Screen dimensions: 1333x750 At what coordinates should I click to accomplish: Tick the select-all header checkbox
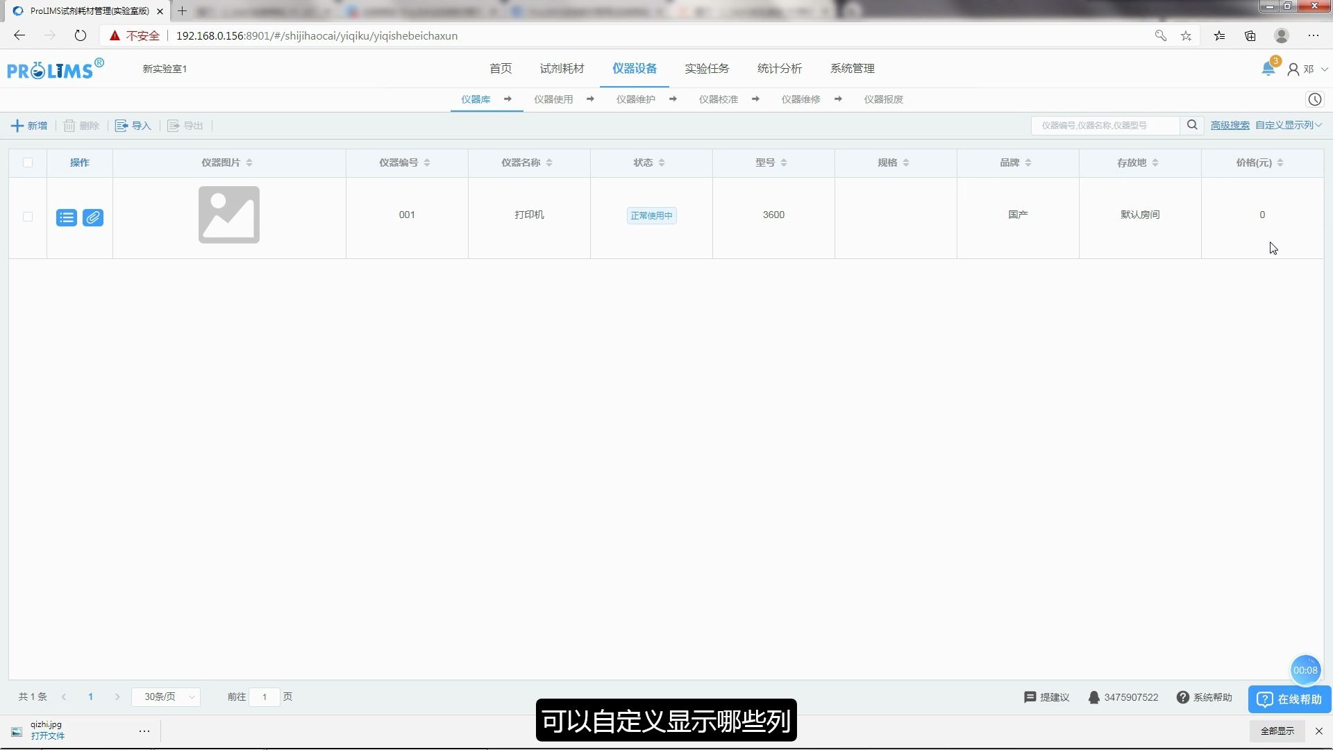pyautogui.click(x=28, y=162)
